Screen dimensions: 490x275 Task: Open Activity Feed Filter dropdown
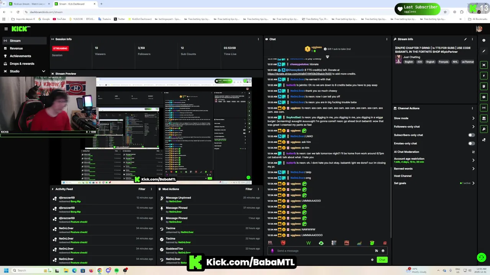[142, 189]
